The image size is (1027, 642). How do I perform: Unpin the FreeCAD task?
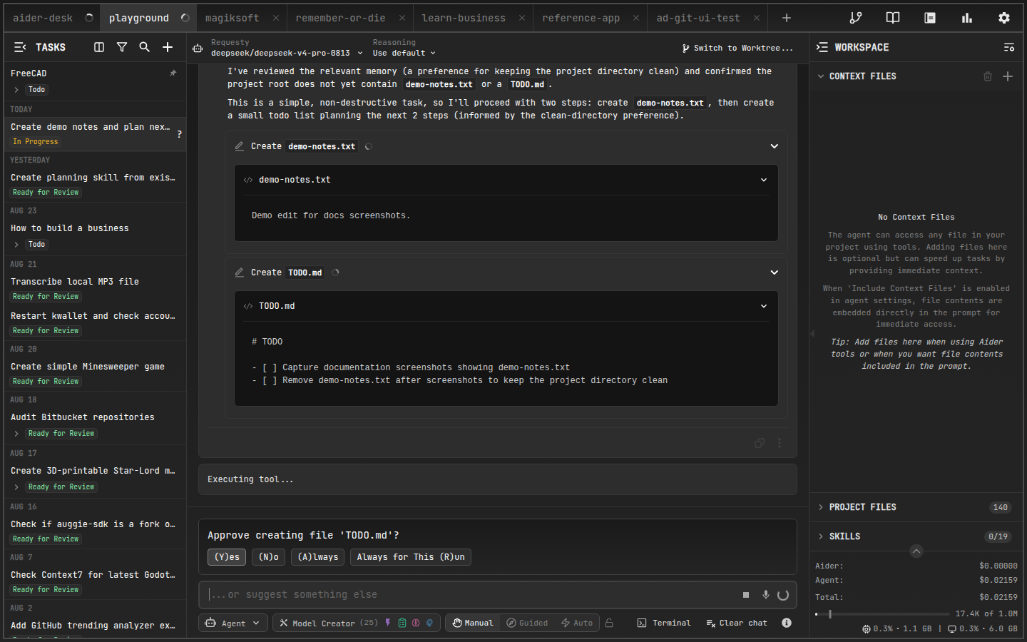(173, 73)
